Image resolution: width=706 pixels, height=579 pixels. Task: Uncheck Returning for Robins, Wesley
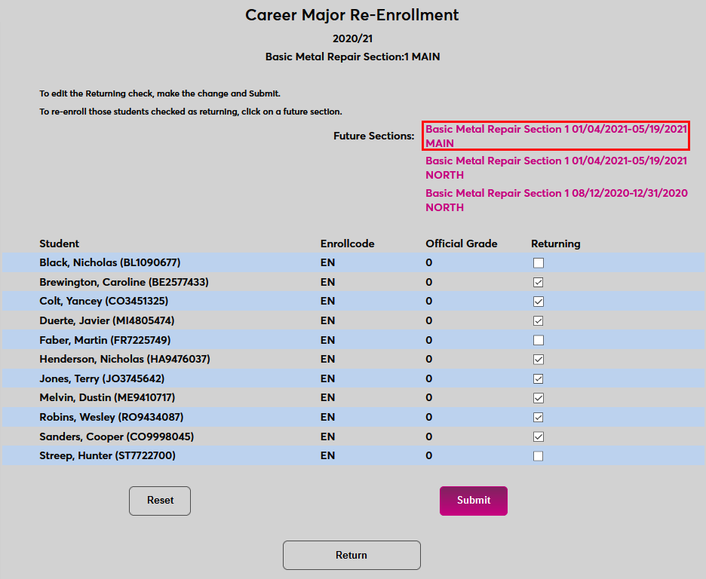coord(538,418)
